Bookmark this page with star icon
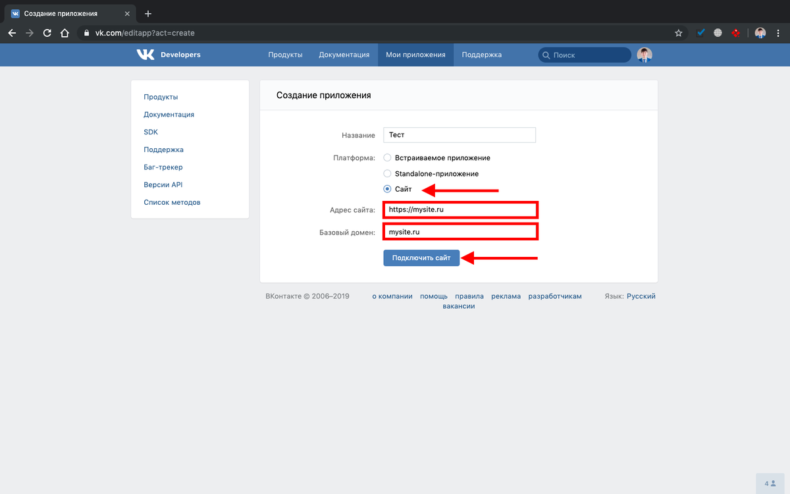Screen dimensions: 790x494 coord(679,32)
